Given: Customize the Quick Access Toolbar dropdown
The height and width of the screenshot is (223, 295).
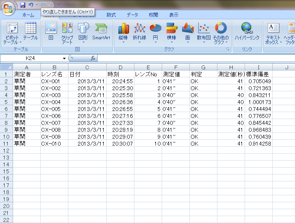Looking at the screenshot, I should click(58, 5).
